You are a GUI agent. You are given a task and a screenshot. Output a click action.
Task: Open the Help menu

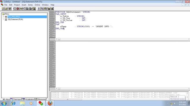coord(52,5)
